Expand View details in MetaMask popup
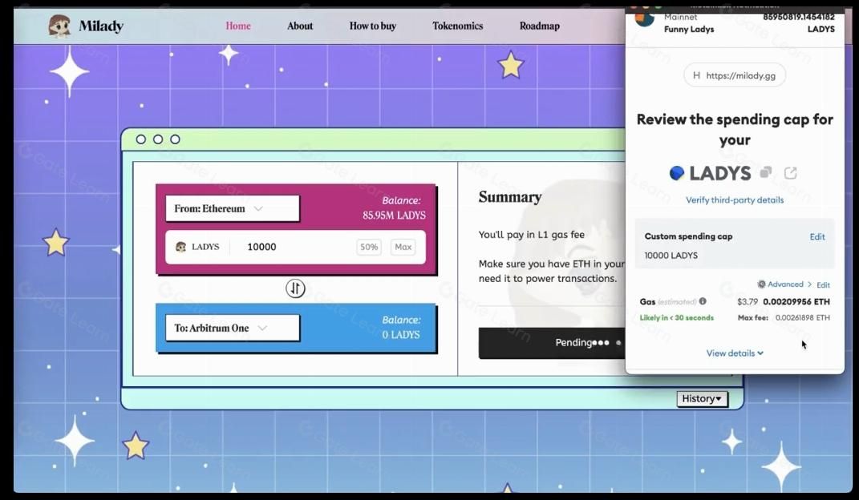The height and width of the screenshot is (500, 859). (x=735, y=353)
